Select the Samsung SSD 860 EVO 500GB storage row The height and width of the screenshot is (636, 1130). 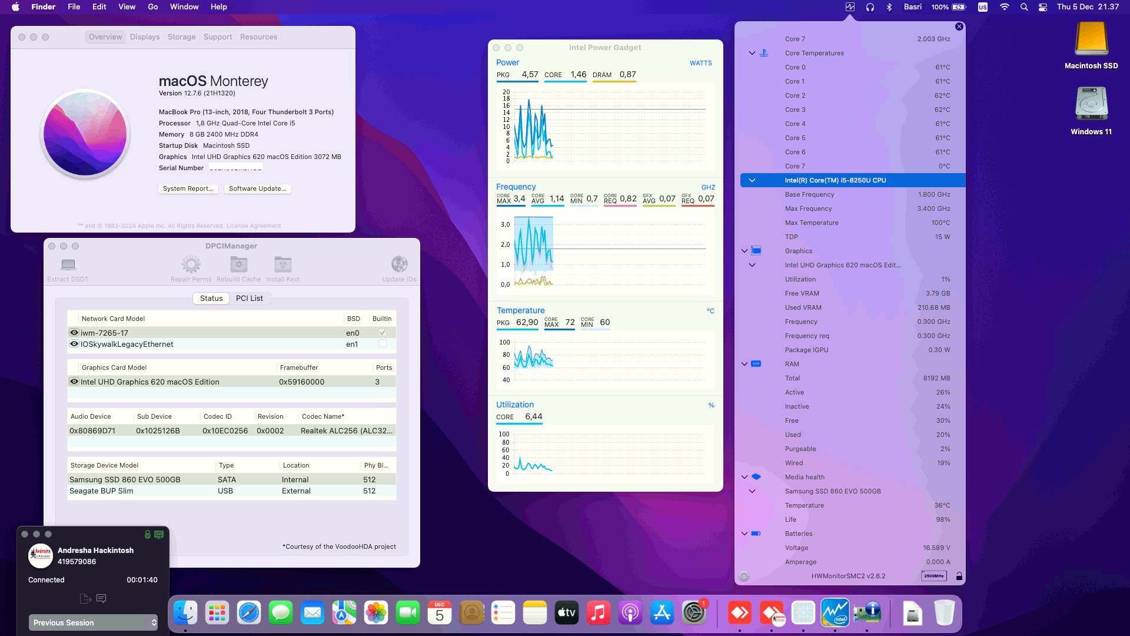231,480
